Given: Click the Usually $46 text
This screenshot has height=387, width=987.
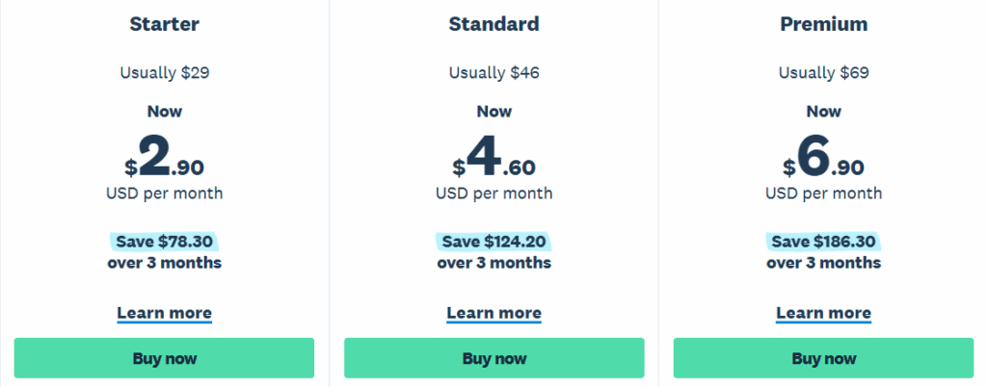Looking at the screenshot, I should (x=494, y=73).
